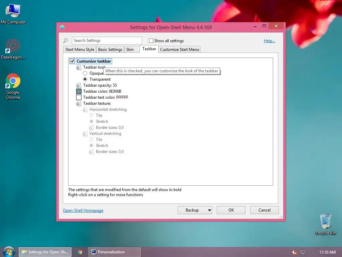Open the Backup dropdown arrow
The width and height of the screenshot is (342, 257).
209,210
